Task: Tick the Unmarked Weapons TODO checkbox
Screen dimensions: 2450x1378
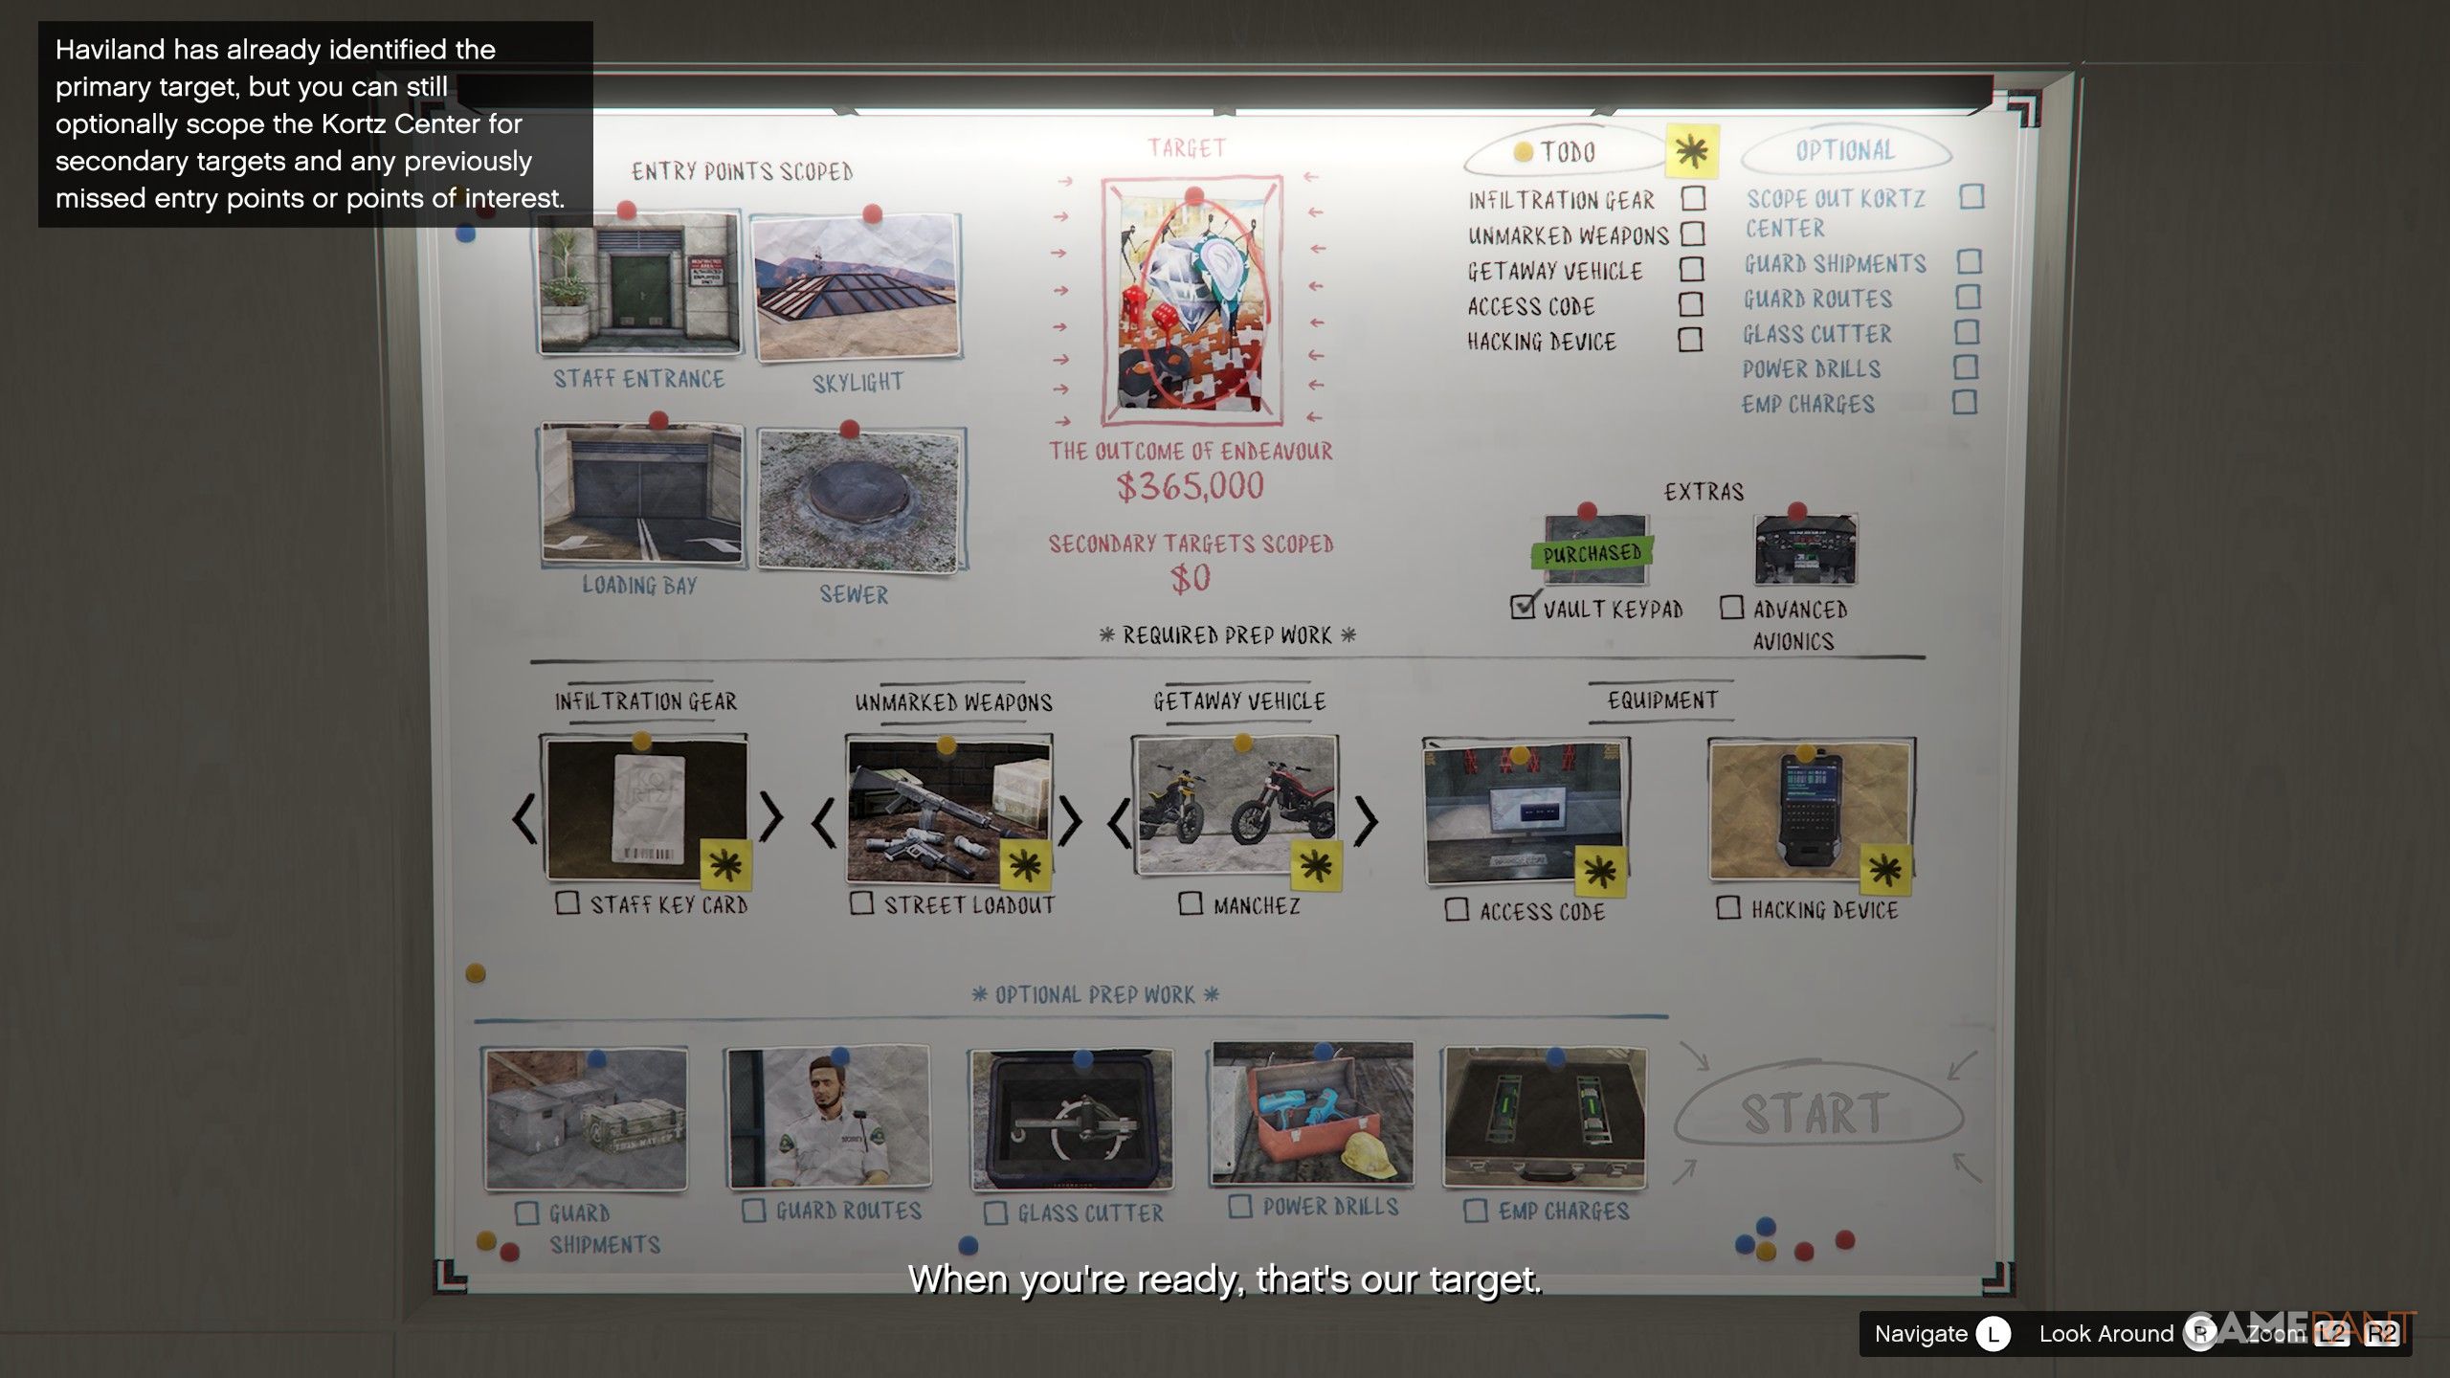Action: [1692, 233]
